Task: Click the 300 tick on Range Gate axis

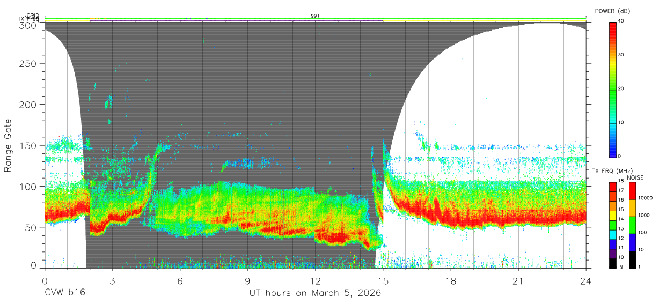Action: [x=29, y=25]
